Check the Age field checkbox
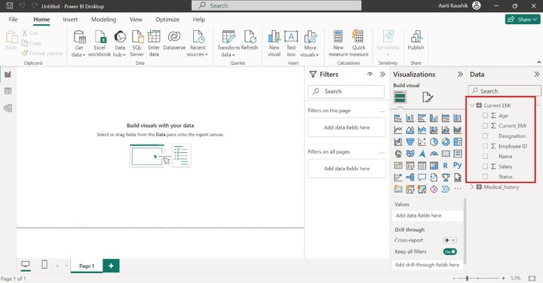The image size is (543, 283). (x=485, y=116)
